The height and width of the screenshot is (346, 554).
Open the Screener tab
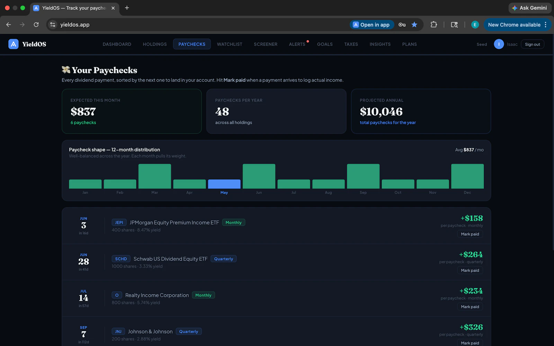click(x=266, y=44)
